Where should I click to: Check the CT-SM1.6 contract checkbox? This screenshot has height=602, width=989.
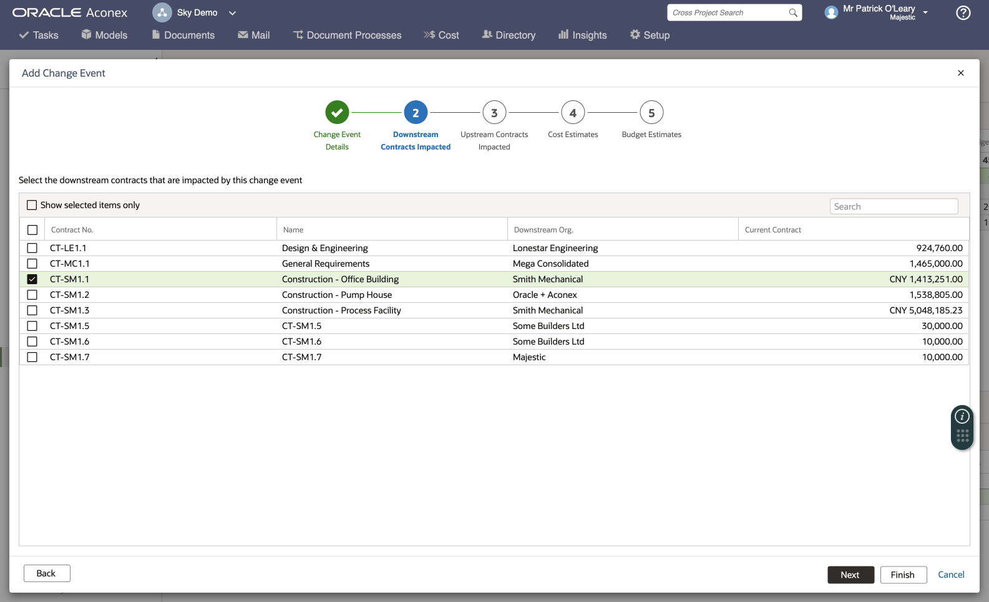pyautogui.click(x=32, y=342)
